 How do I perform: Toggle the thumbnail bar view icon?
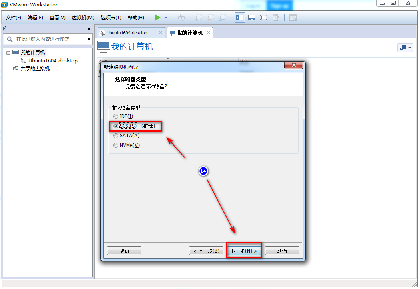tap(252, 18)
